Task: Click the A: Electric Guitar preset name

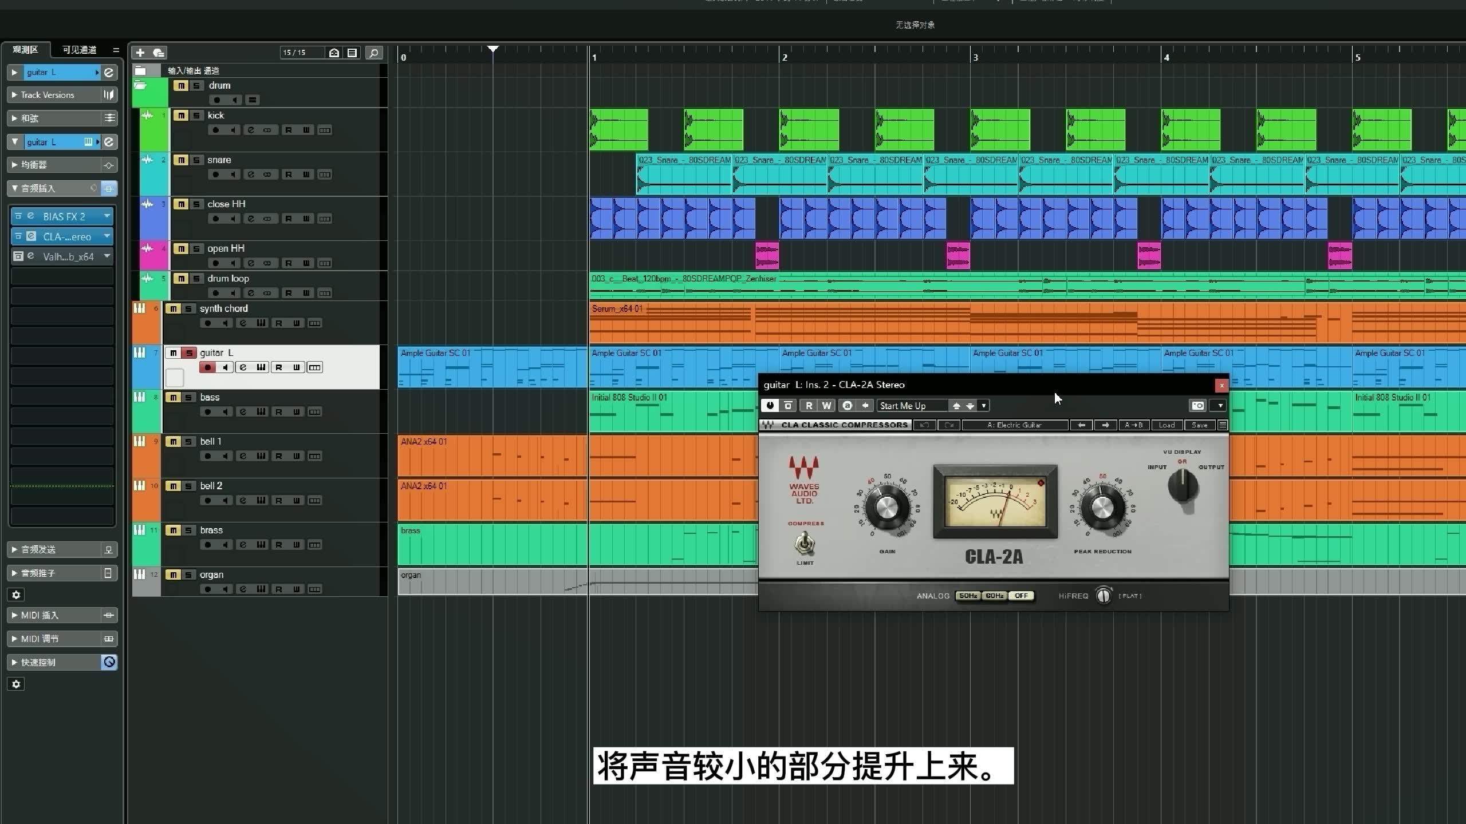Action: (x=1015, y=425)
